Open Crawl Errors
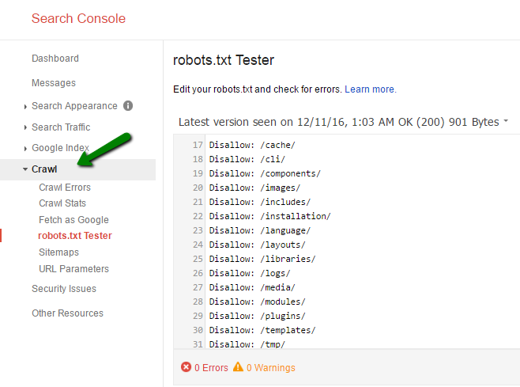Viewport: 520px width, 387px height. (x=65, y=188)
